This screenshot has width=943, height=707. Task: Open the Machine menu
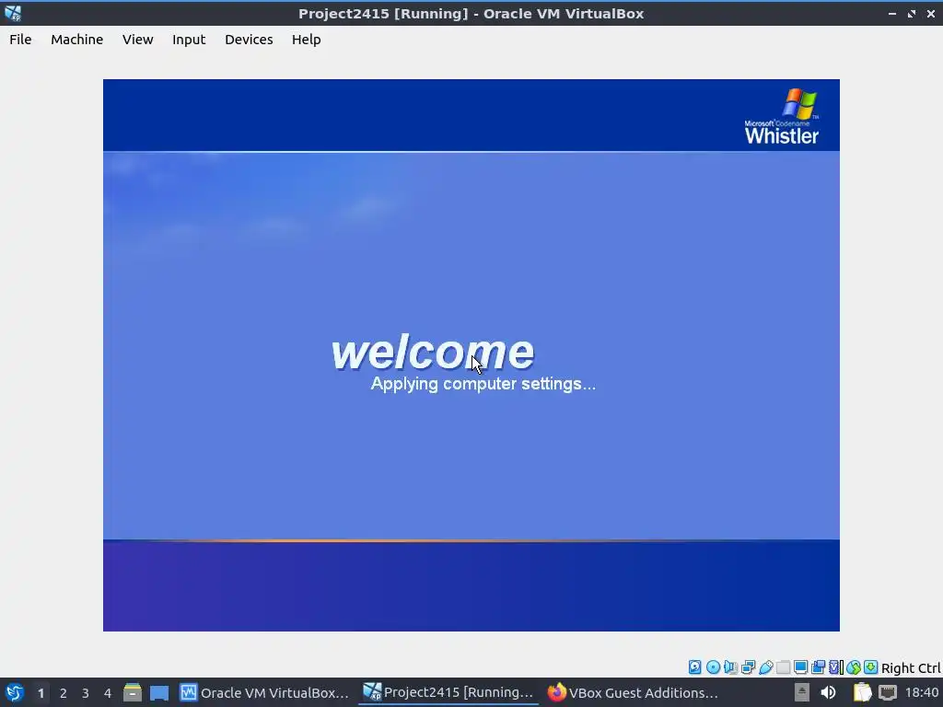click(77, 40)
